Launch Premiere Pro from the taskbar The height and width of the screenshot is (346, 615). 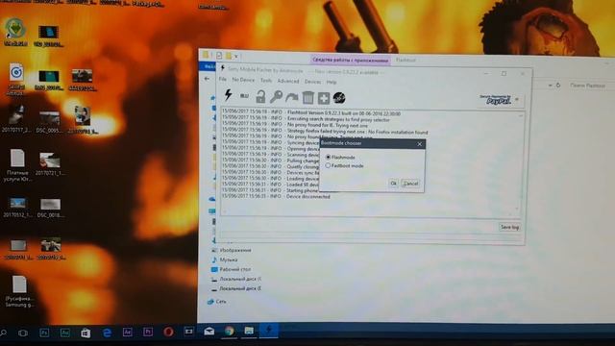(x=148, y=332)
